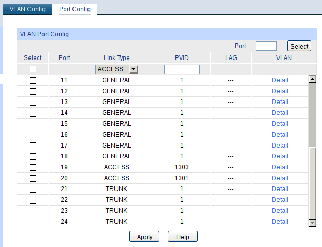
Task: Check the box for port 19
Action: point(33,167)
